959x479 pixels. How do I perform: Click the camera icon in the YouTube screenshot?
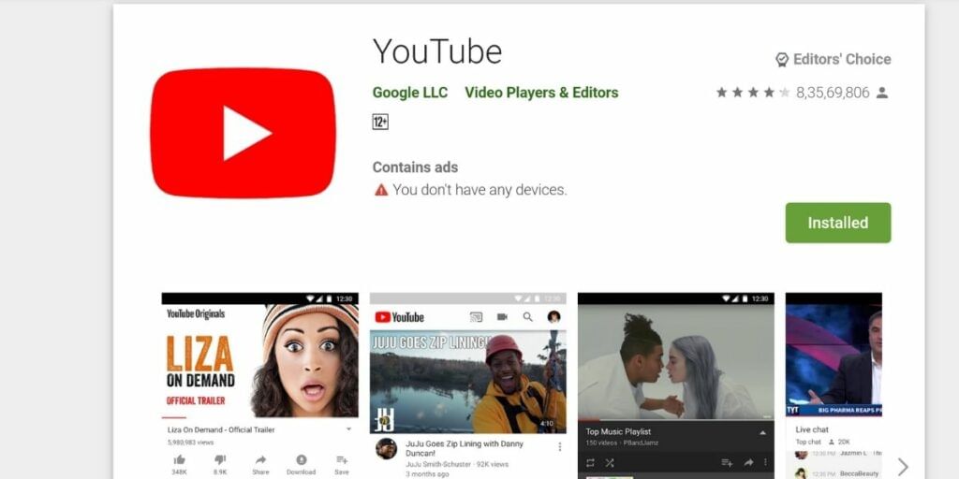(502, 317)
